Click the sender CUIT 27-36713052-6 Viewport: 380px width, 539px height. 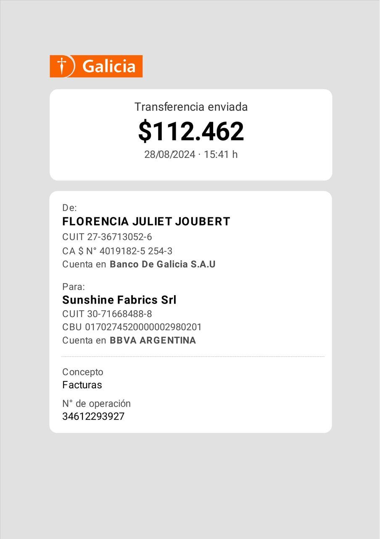coord(107,237)
